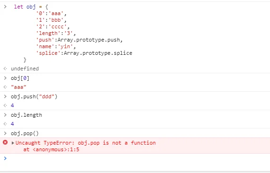This screenshot has width=270, height=173.
Task: Click the input chevron beside obj.pop()
Action: (5, 133)
